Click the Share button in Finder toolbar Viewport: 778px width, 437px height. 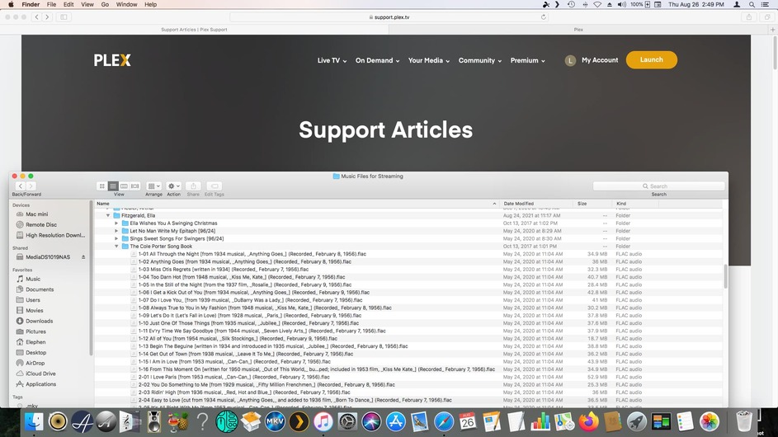[x=193, y=186]
